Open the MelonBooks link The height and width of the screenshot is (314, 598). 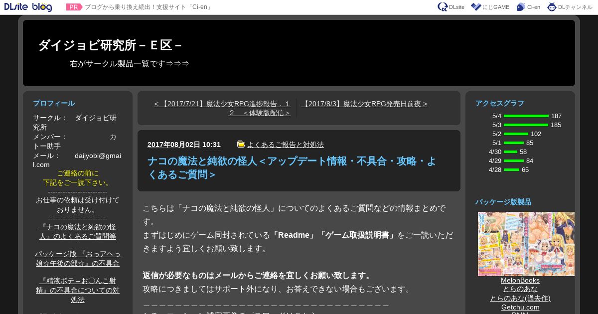point(520,280)
